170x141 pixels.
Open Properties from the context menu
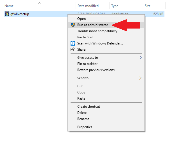[x=85, y=127]
